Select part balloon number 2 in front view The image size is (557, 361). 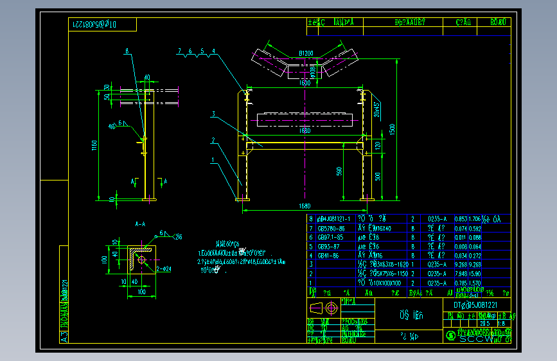point(213,140)
